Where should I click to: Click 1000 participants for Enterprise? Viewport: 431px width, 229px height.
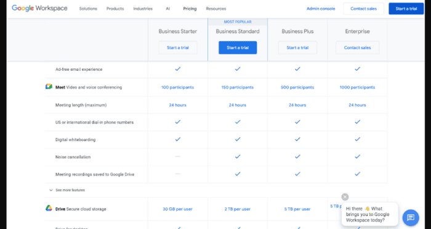click(x=357, y=87)
